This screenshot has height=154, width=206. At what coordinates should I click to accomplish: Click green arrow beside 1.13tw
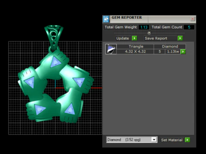click(183, 51)
